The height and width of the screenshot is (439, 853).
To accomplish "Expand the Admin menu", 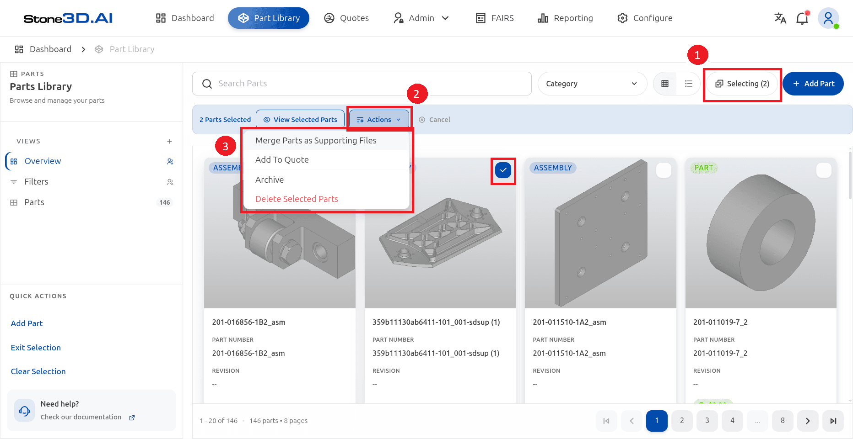I will point(421,18).
